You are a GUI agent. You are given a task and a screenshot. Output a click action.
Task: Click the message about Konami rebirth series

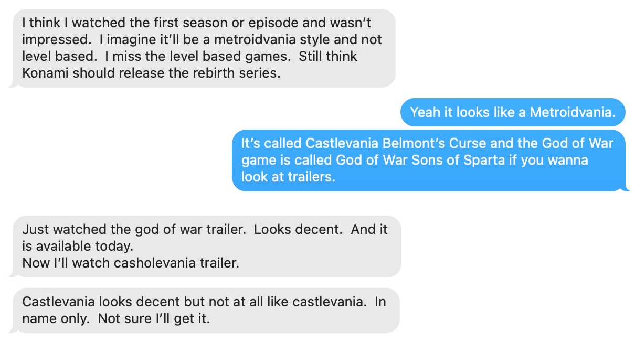[203, 48]
